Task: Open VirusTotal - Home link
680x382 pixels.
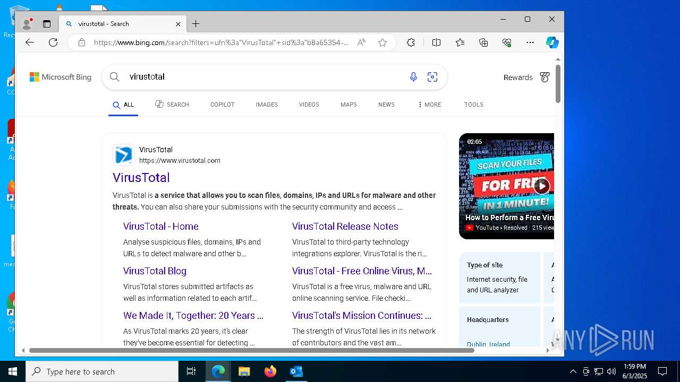Action: [161, 227]
